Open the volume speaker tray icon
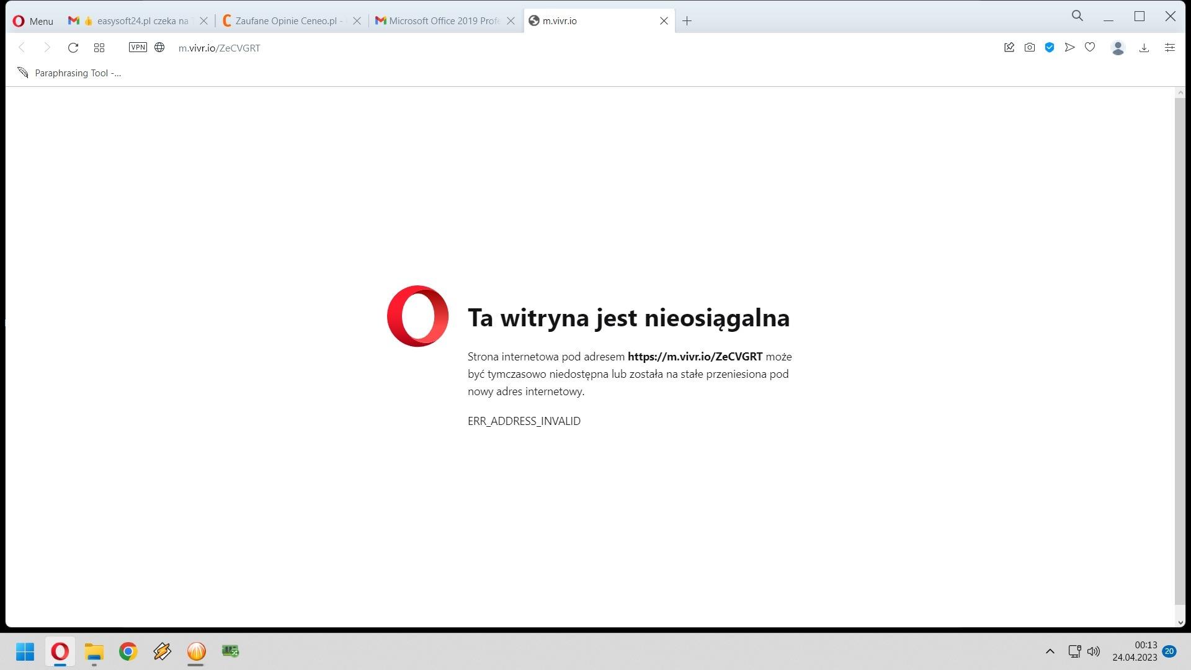 1094,651
